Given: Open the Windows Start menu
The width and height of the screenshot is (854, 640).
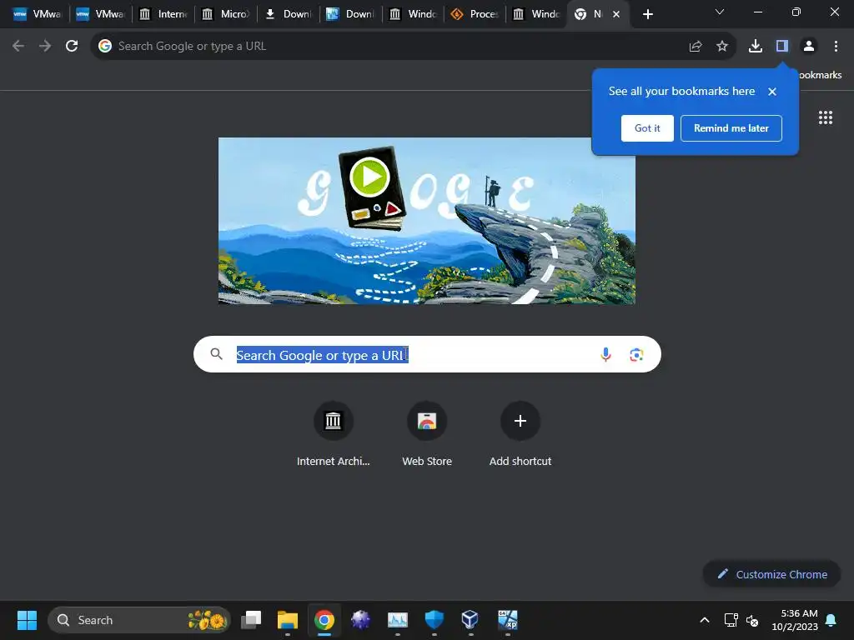Looking at the screenshot, I should (27, 620).
